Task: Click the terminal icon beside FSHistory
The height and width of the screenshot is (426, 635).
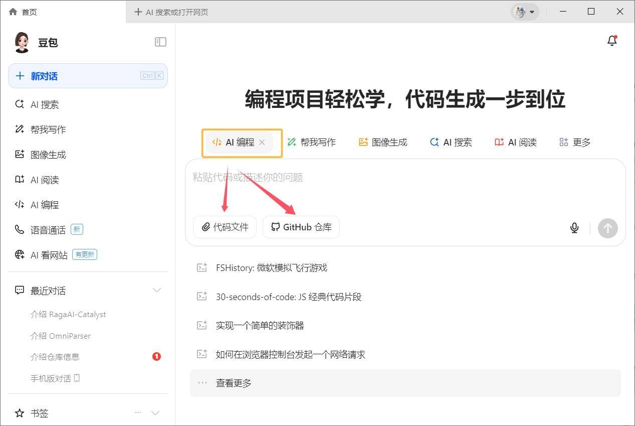Action: pyautogui.click(x=201, y=267)
